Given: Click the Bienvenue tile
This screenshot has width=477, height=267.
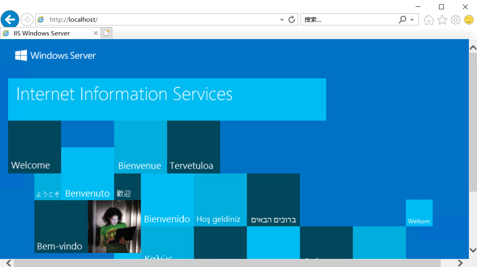Looking at the screenshot, I should (x=141, y=147).
